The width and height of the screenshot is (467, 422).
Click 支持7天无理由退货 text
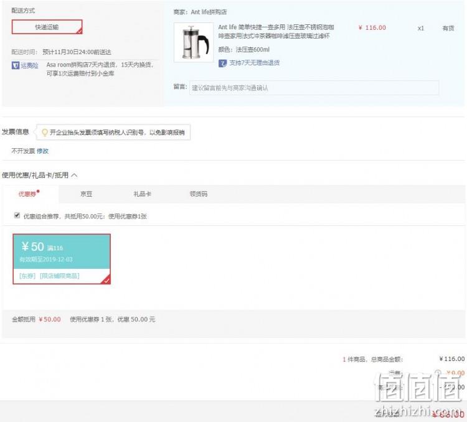click(254, 63)
